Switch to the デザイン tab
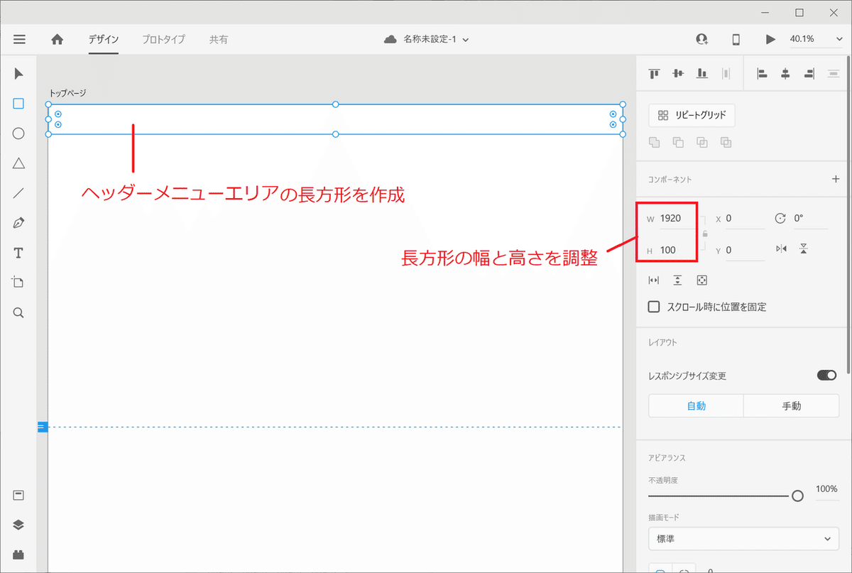The image size is (852, 573). [104, 40]
